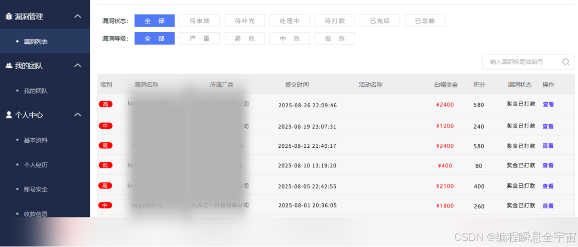The image size is (578, 247).
Task: Click 奖金已打款 status in the ¥1800 row
Action: point(521,205)
